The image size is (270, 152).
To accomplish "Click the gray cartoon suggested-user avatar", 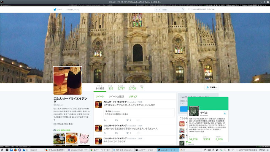I will pyautogui.click(x=182, y=130).
